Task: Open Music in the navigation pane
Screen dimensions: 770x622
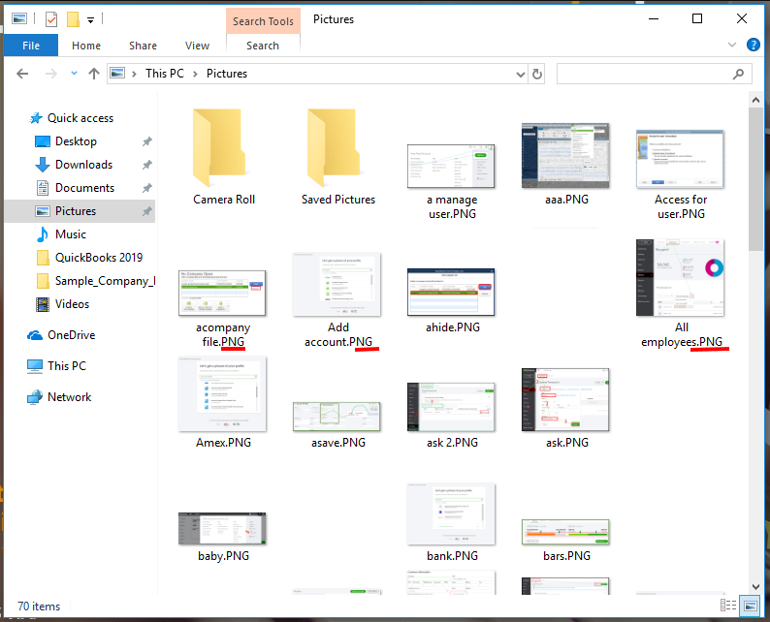Action: 70,234
